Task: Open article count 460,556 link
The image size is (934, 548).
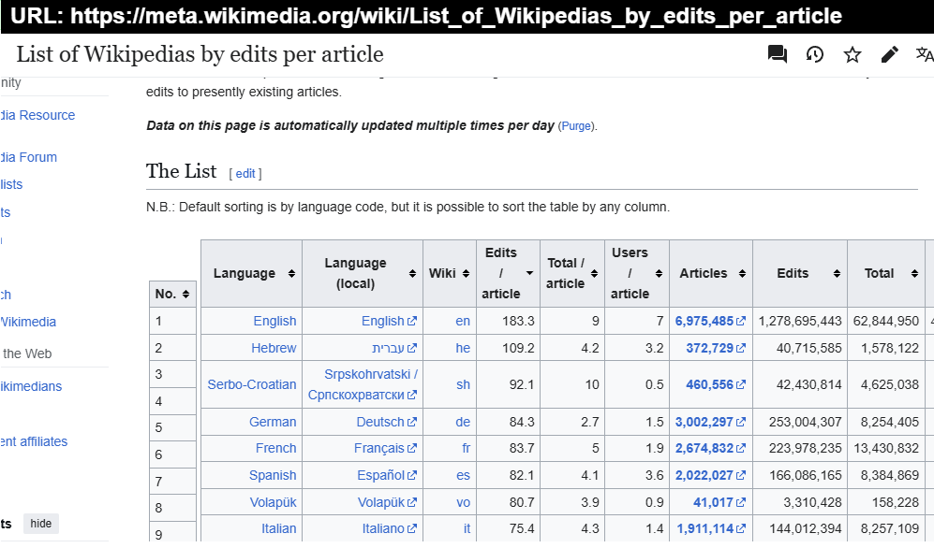Action: [x=716, y=384]
